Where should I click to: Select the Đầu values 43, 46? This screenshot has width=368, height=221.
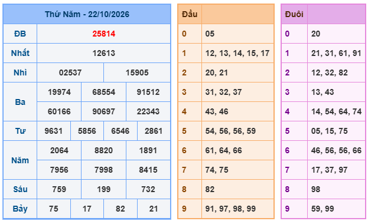pos(217,111)
